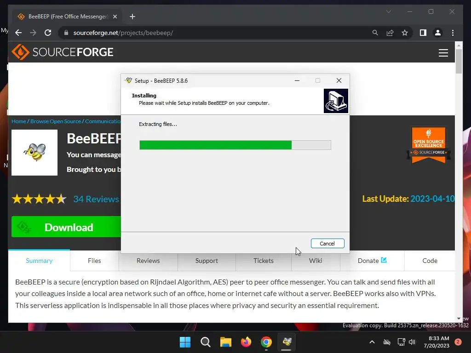Image resolution: width=471 pixels, height=353 pixels.
Task: Click scrollbar down arrow on page
Action: pyautogui.click(x=459, y=319)
